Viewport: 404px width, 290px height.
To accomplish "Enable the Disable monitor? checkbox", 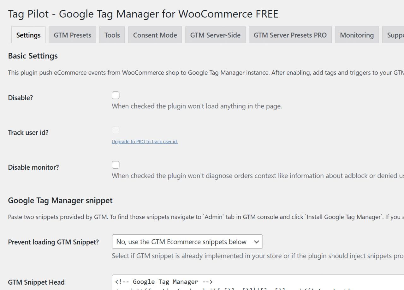I will coord(116,165).
